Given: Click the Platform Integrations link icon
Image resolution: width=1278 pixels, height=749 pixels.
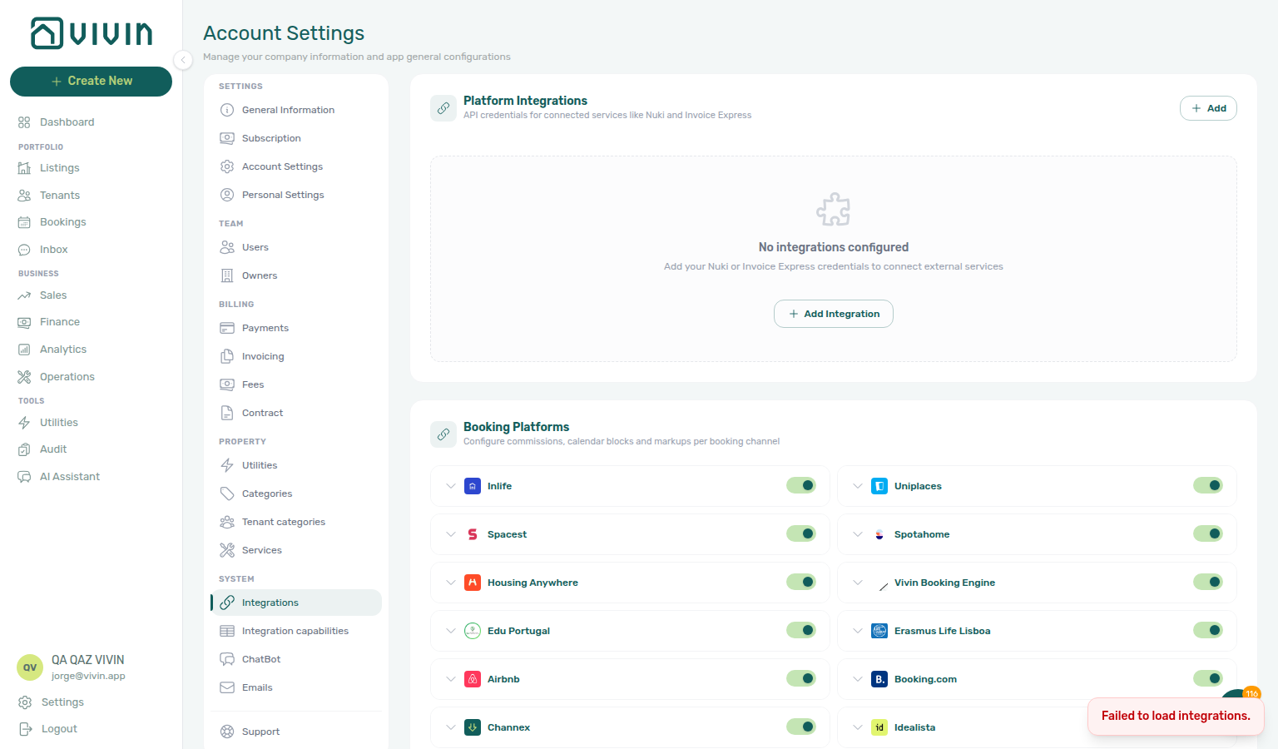Looking at the screenshot, I should click(x=443, y=108).
